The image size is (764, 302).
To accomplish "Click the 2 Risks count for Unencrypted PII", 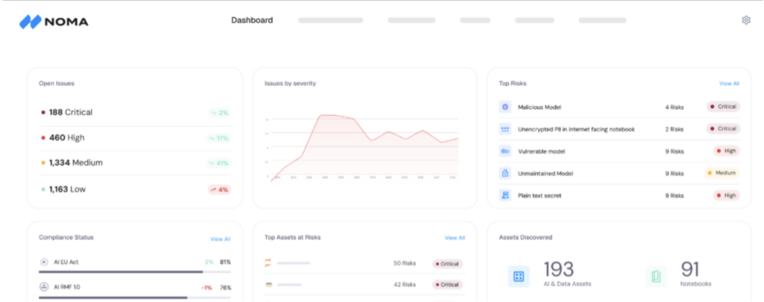I will coord(674,129).
